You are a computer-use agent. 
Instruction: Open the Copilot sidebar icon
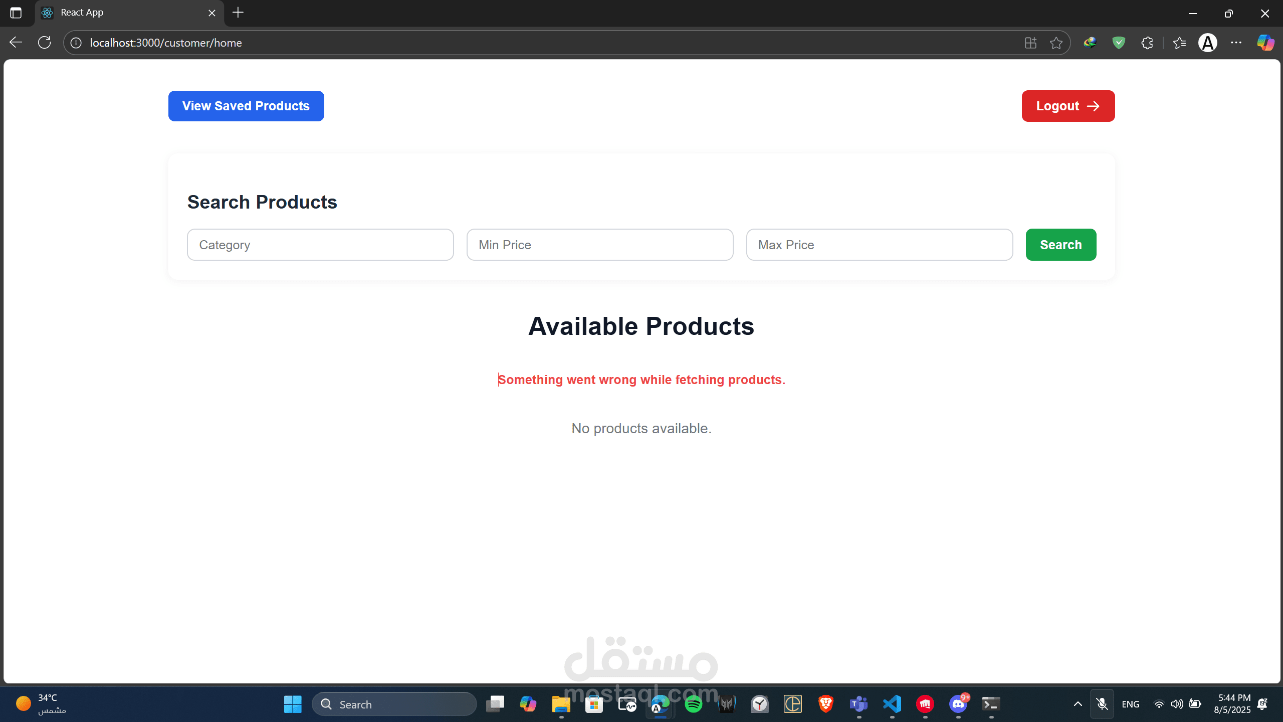pyautogui.click(x=1265, y=43)
